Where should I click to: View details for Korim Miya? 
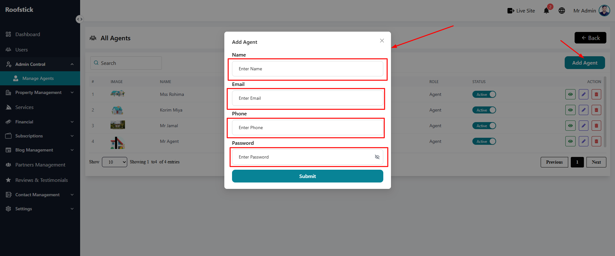tap(570, 110)
